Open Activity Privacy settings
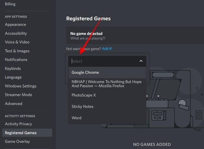This screenshot has width=204, height=149. 18,124
